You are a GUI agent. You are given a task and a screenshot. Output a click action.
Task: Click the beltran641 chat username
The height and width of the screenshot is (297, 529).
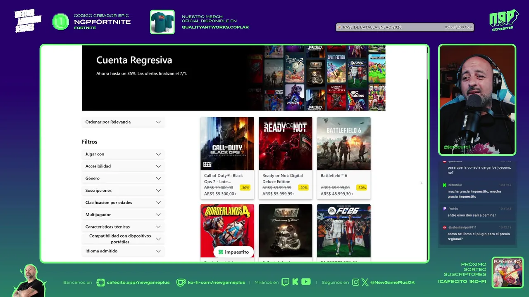[455, 185]
